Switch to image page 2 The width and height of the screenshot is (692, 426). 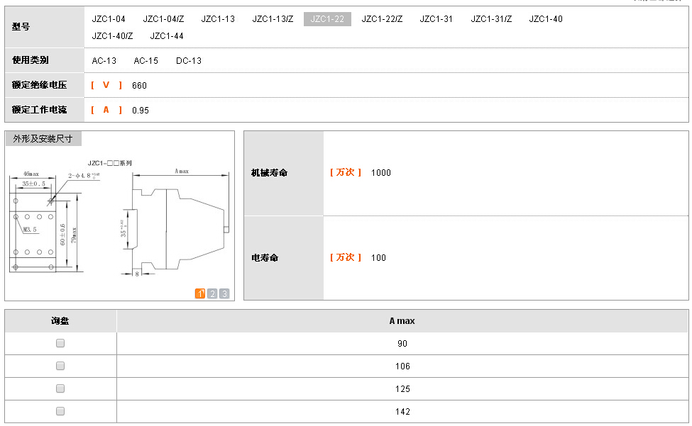(212, 293)
